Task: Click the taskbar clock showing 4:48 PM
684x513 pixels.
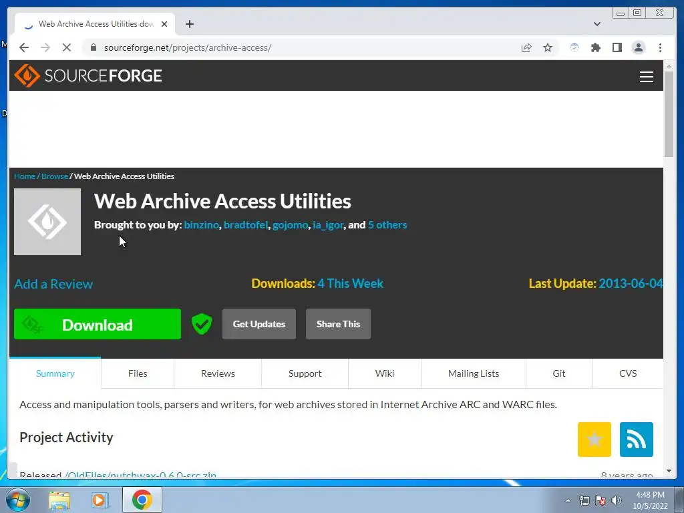Action: click(650, 500)
